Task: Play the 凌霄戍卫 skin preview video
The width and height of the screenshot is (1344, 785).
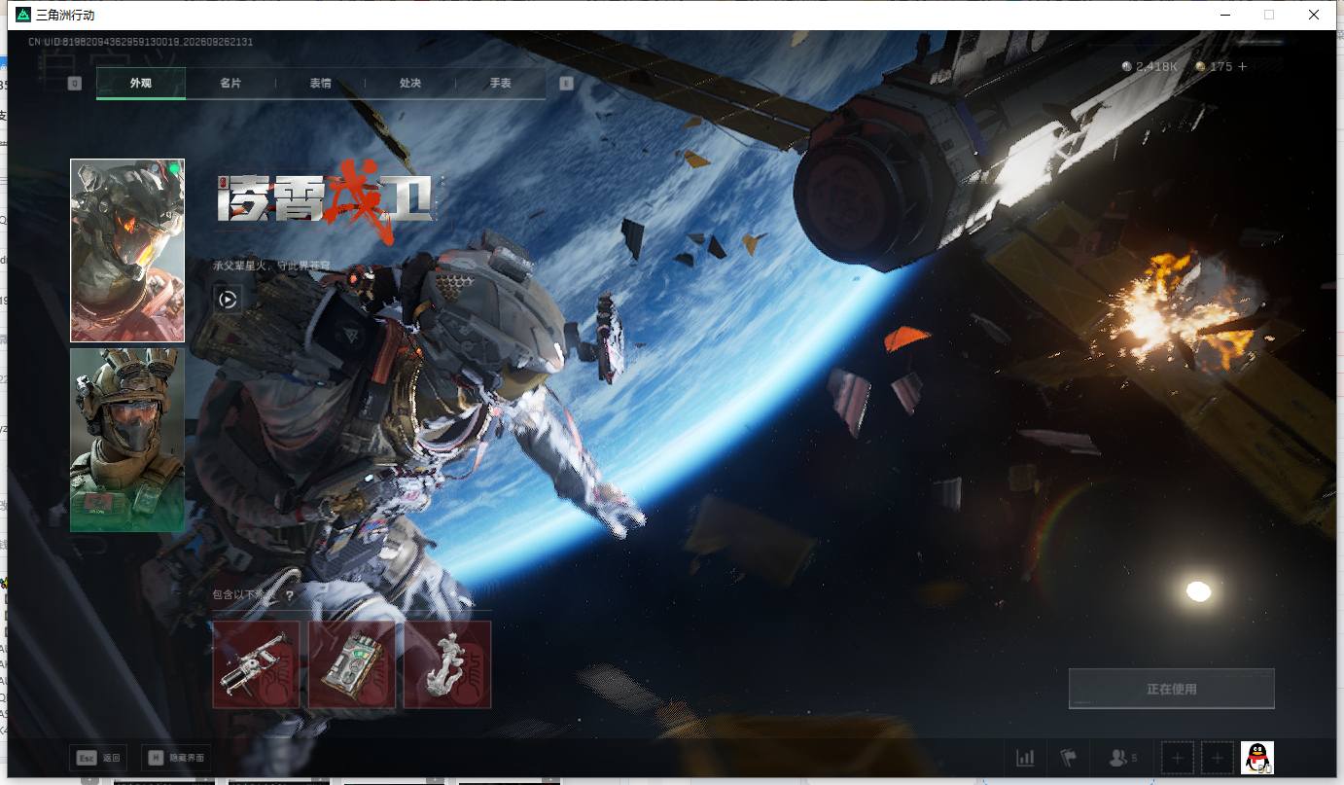Action: (x=228, y=300)
